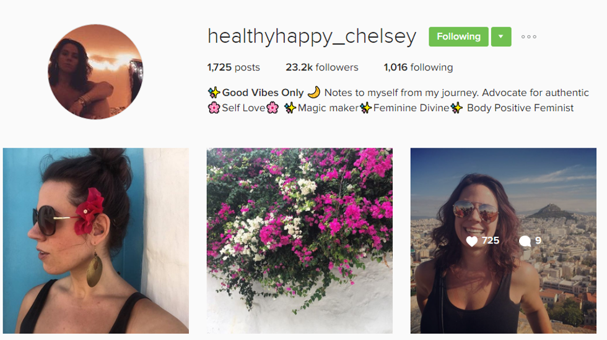Click the comment bubble icon on photo
607x340 pixels.
tap(525, 241)
